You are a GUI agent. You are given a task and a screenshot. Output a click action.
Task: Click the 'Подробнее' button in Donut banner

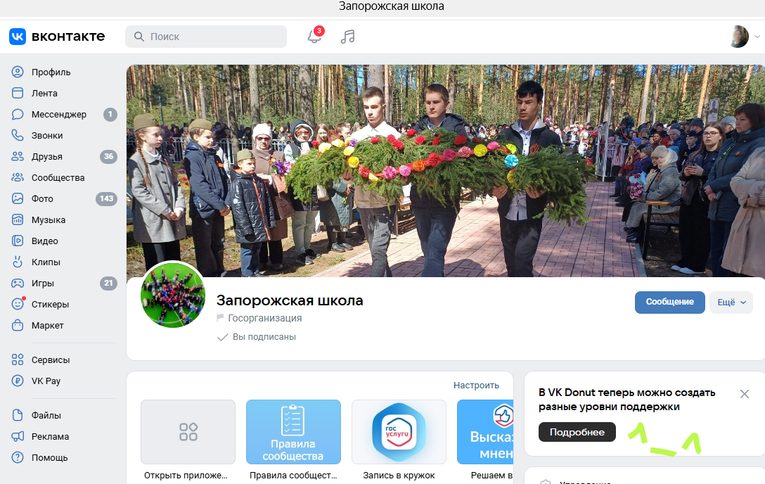577,432
